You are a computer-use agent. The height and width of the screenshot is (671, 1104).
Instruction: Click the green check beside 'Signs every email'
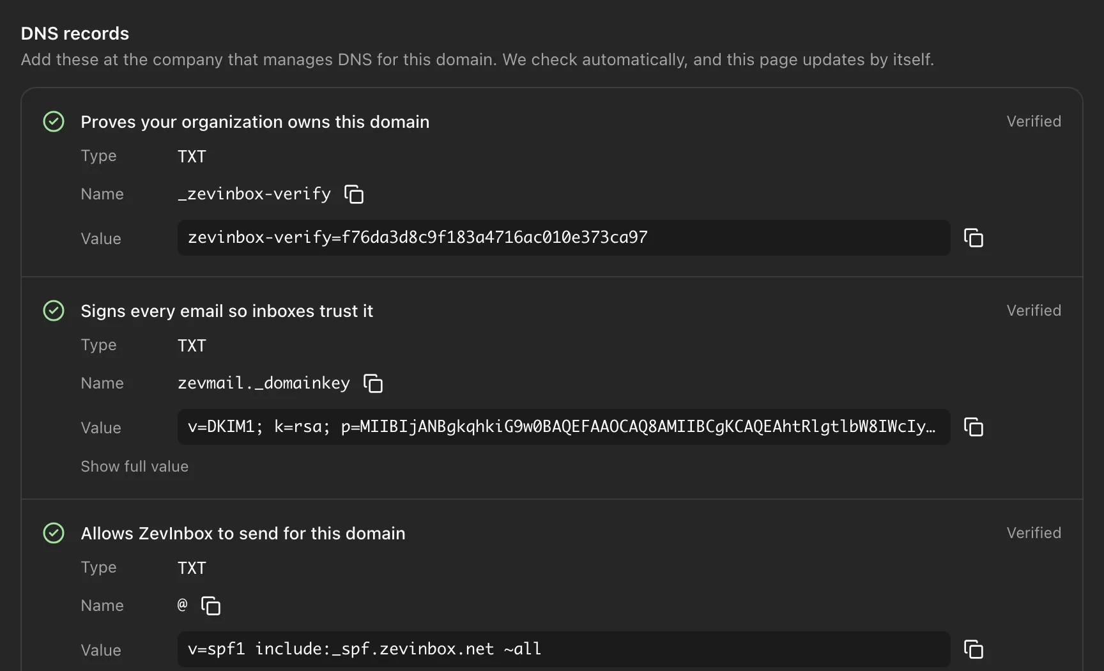(54, 311)
